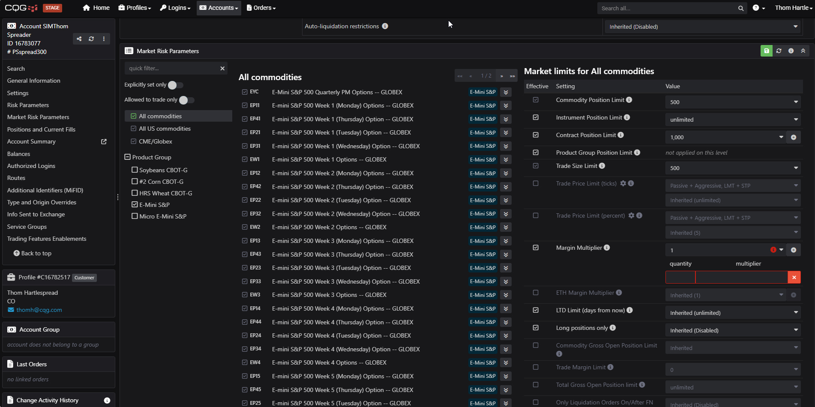This screenshot has height=407, width=815.
Task: Expand the EYC commodity row chevron
Action: coord(506,92)
